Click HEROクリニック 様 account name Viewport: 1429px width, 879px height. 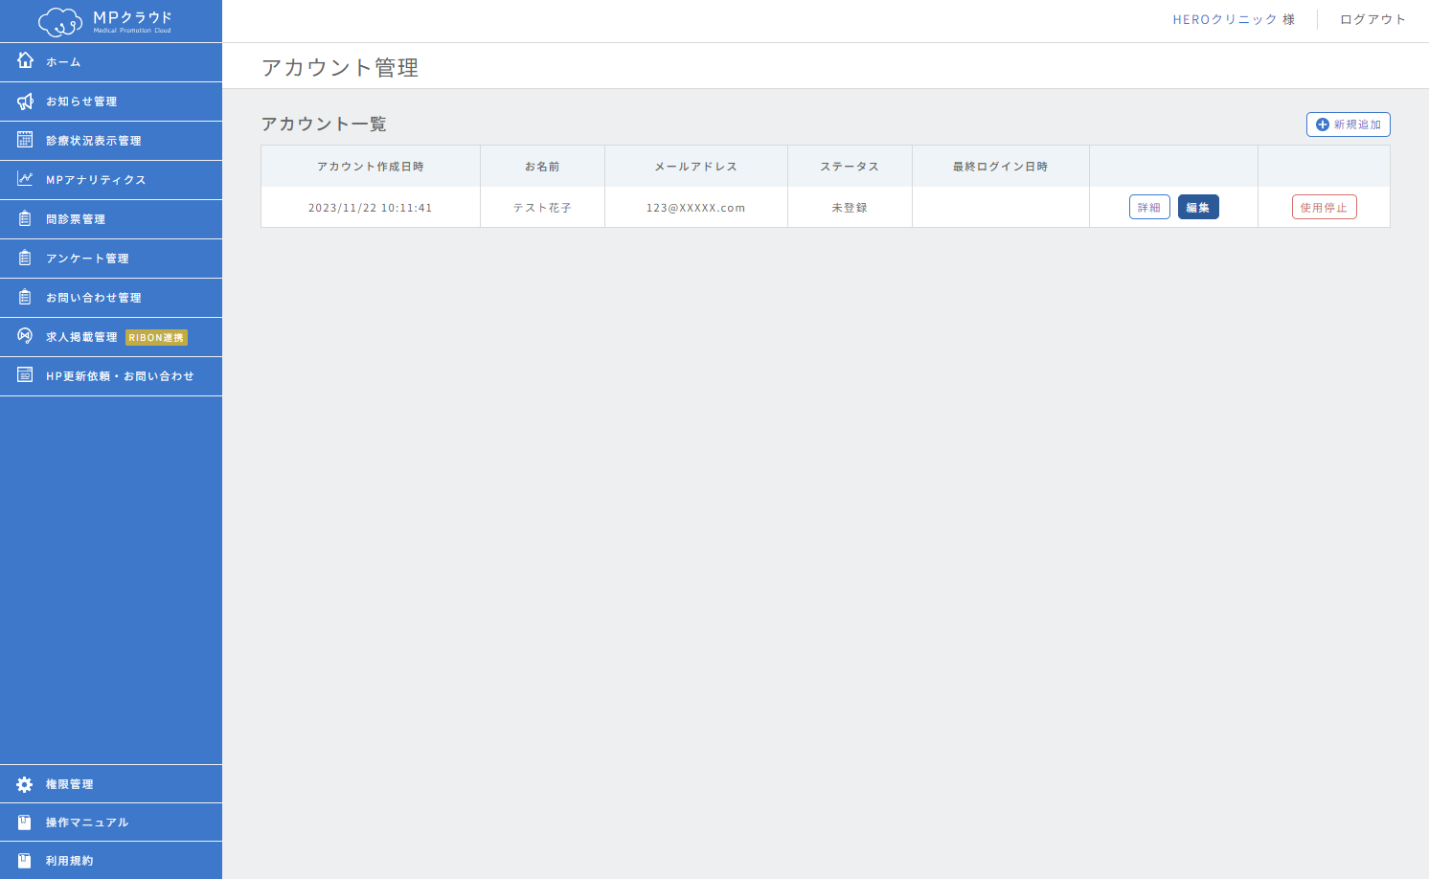point(1234,19)
